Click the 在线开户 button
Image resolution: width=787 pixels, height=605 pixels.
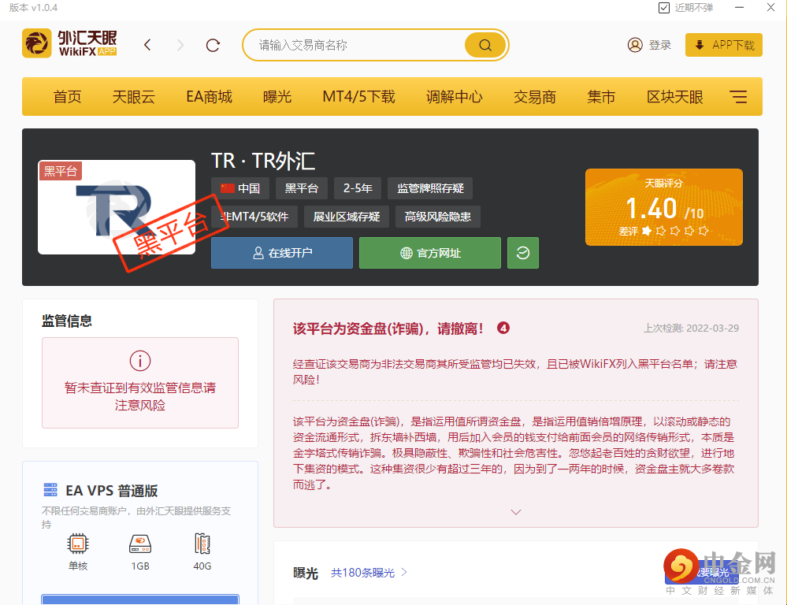coord(281,253)
